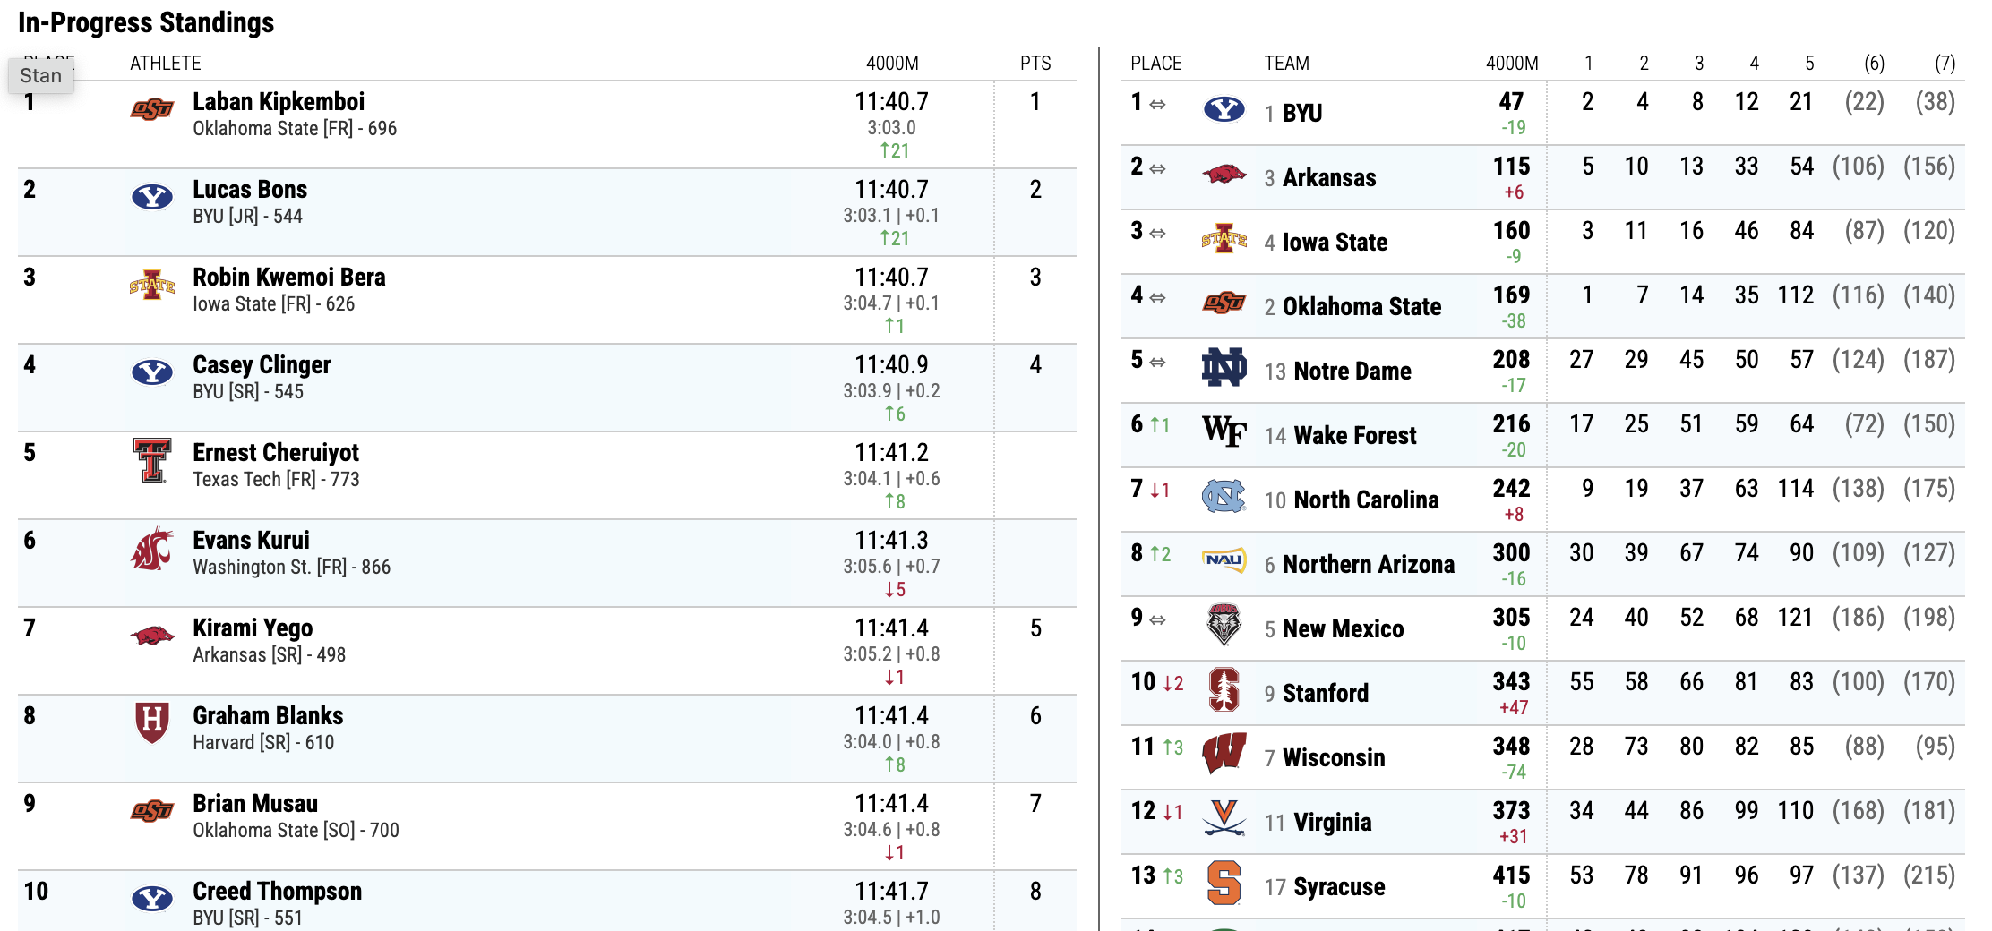
Task: Click the Stanford tree logo
Action: 1224,689
